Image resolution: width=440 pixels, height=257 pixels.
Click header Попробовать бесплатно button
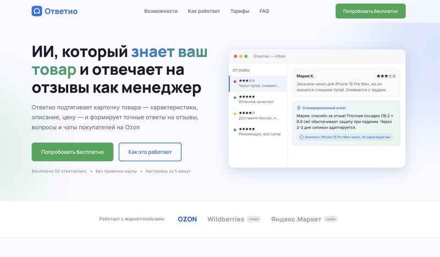pos(370,11)
